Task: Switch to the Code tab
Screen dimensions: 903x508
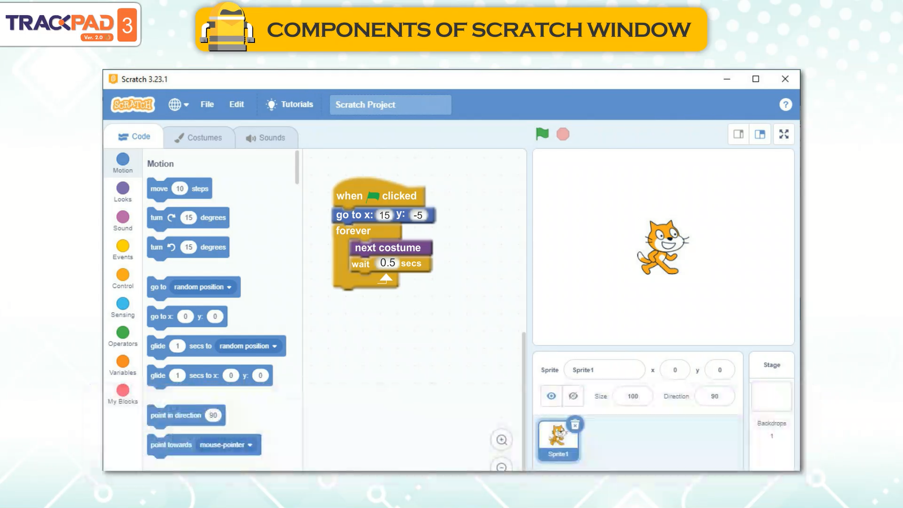Action: point(134,137)
